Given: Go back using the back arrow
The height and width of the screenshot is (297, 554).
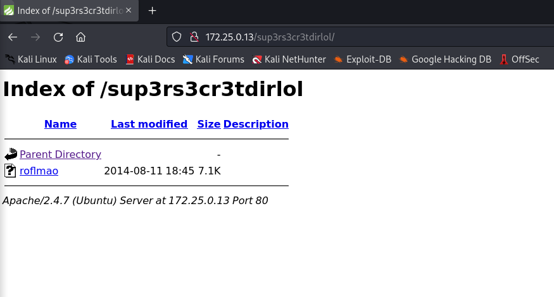Looking at the screenshot, I should point(13,37).
